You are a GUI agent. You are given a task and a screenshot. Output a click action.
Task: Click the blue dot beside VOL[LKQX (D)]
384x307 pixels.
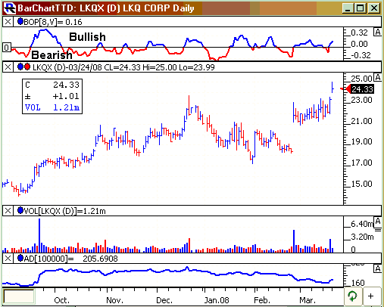pos(20,210)
